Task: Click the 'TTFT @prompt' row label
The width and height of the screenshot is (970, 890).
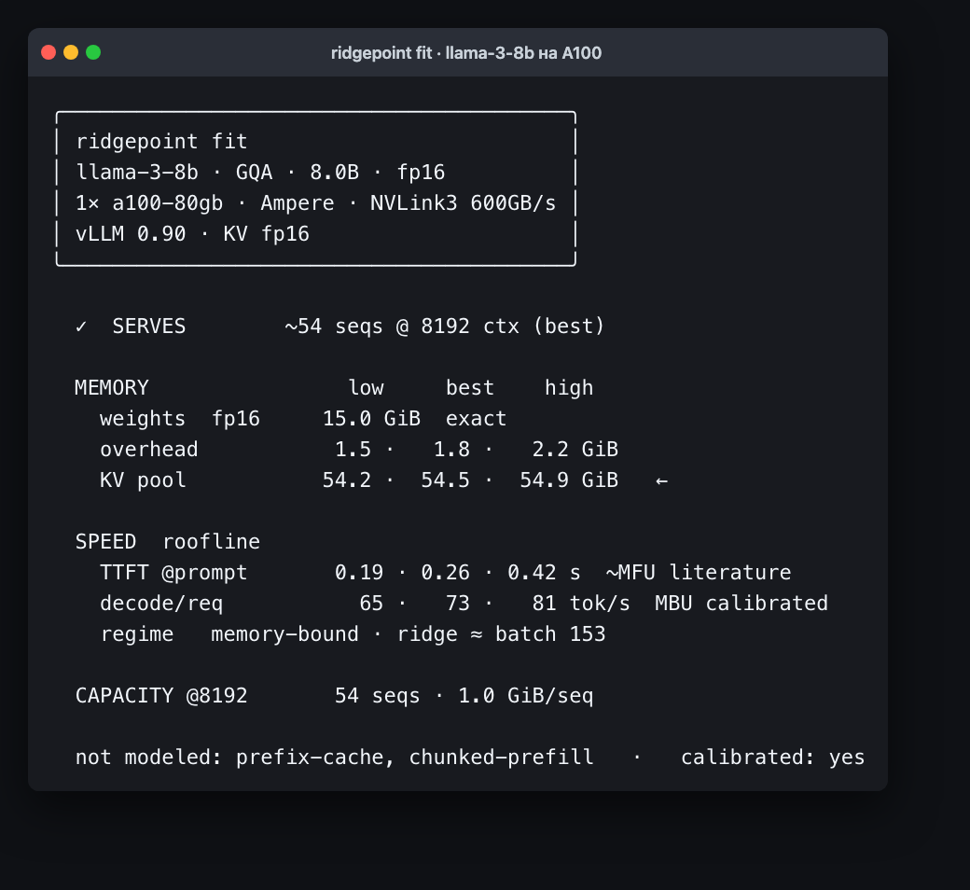Action: click(x=173, y=573)
